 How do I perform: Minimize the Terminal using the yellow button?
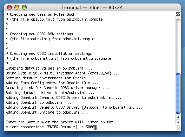[17, 7]
